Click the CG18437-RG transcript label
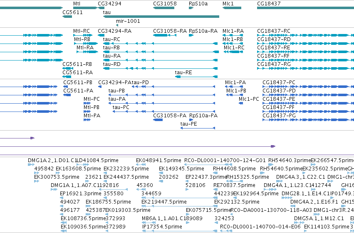Viewport: 354px width, 233px height. 274,64
